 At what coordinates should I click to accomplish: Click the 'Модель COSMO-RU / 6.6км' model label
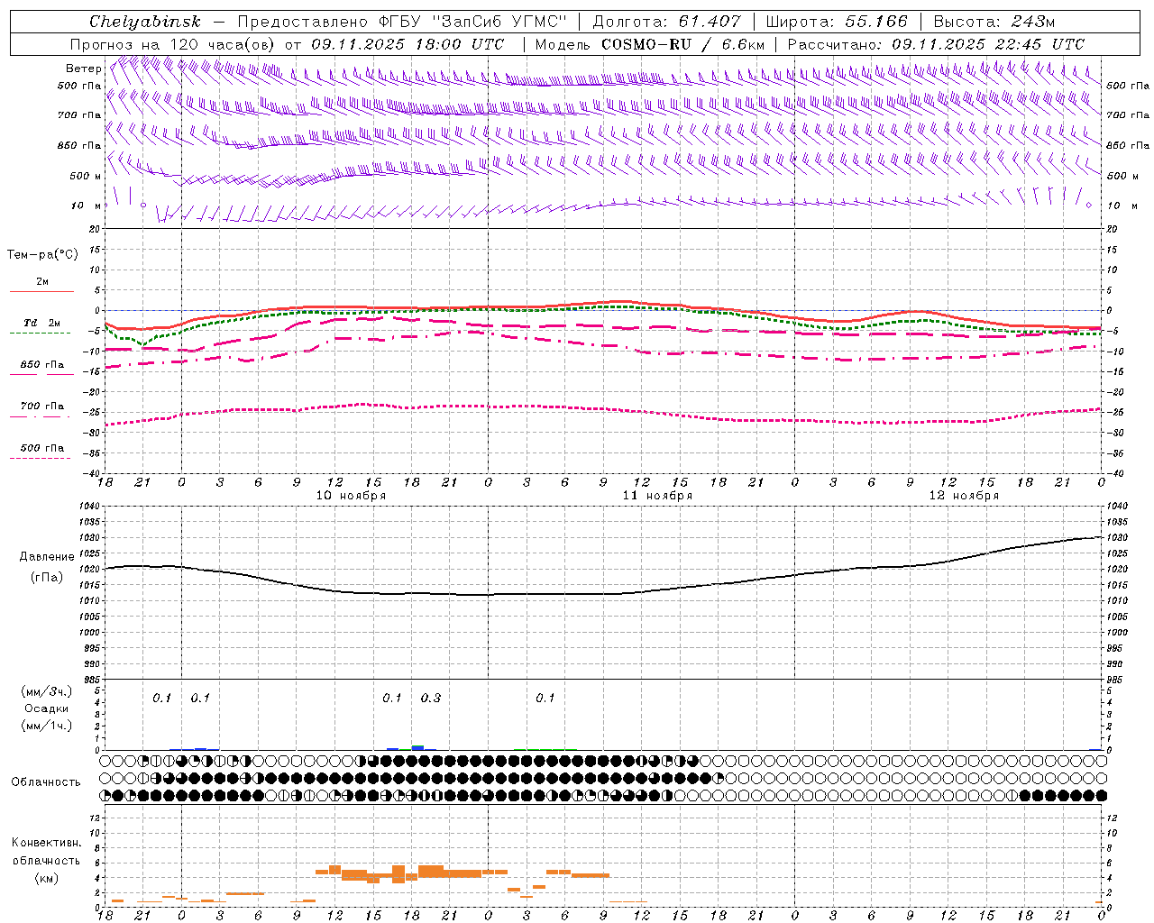[x=650, y=44]
